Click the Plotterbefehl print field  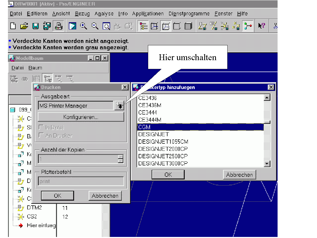point(81,181)
